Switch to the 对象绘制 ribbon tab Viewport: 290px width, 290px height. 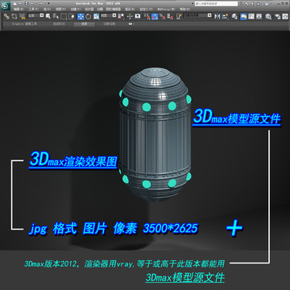tap(110, 24)
